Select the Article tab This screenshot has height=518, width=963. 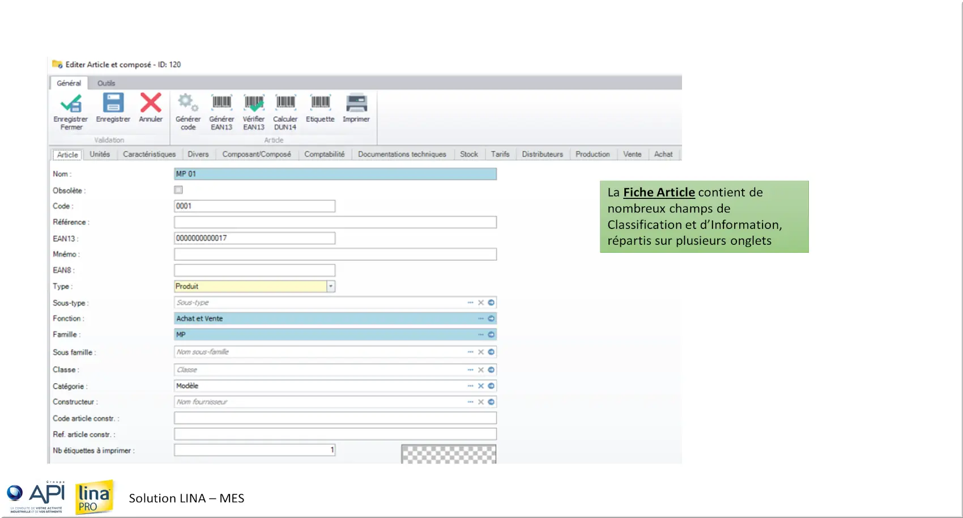(x=67, y=155)
